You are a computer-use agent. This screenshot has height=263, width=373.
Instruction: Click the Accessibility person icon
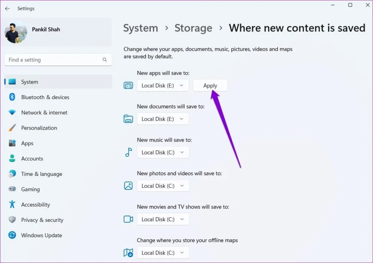(12, 205)
